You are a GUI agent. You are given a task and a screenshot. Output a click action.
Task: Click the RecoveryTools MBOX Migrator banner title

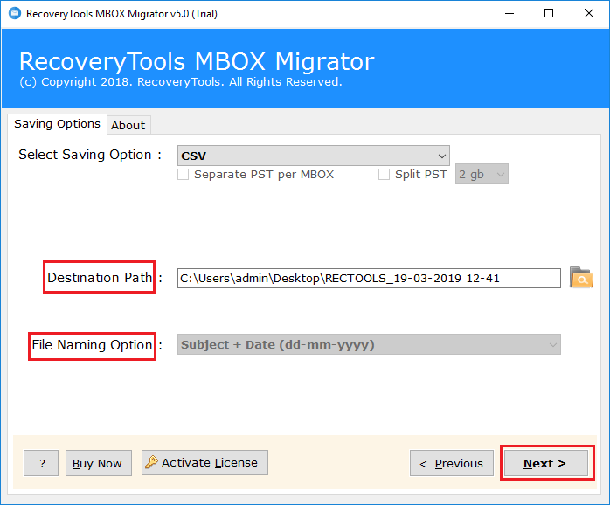197,61
